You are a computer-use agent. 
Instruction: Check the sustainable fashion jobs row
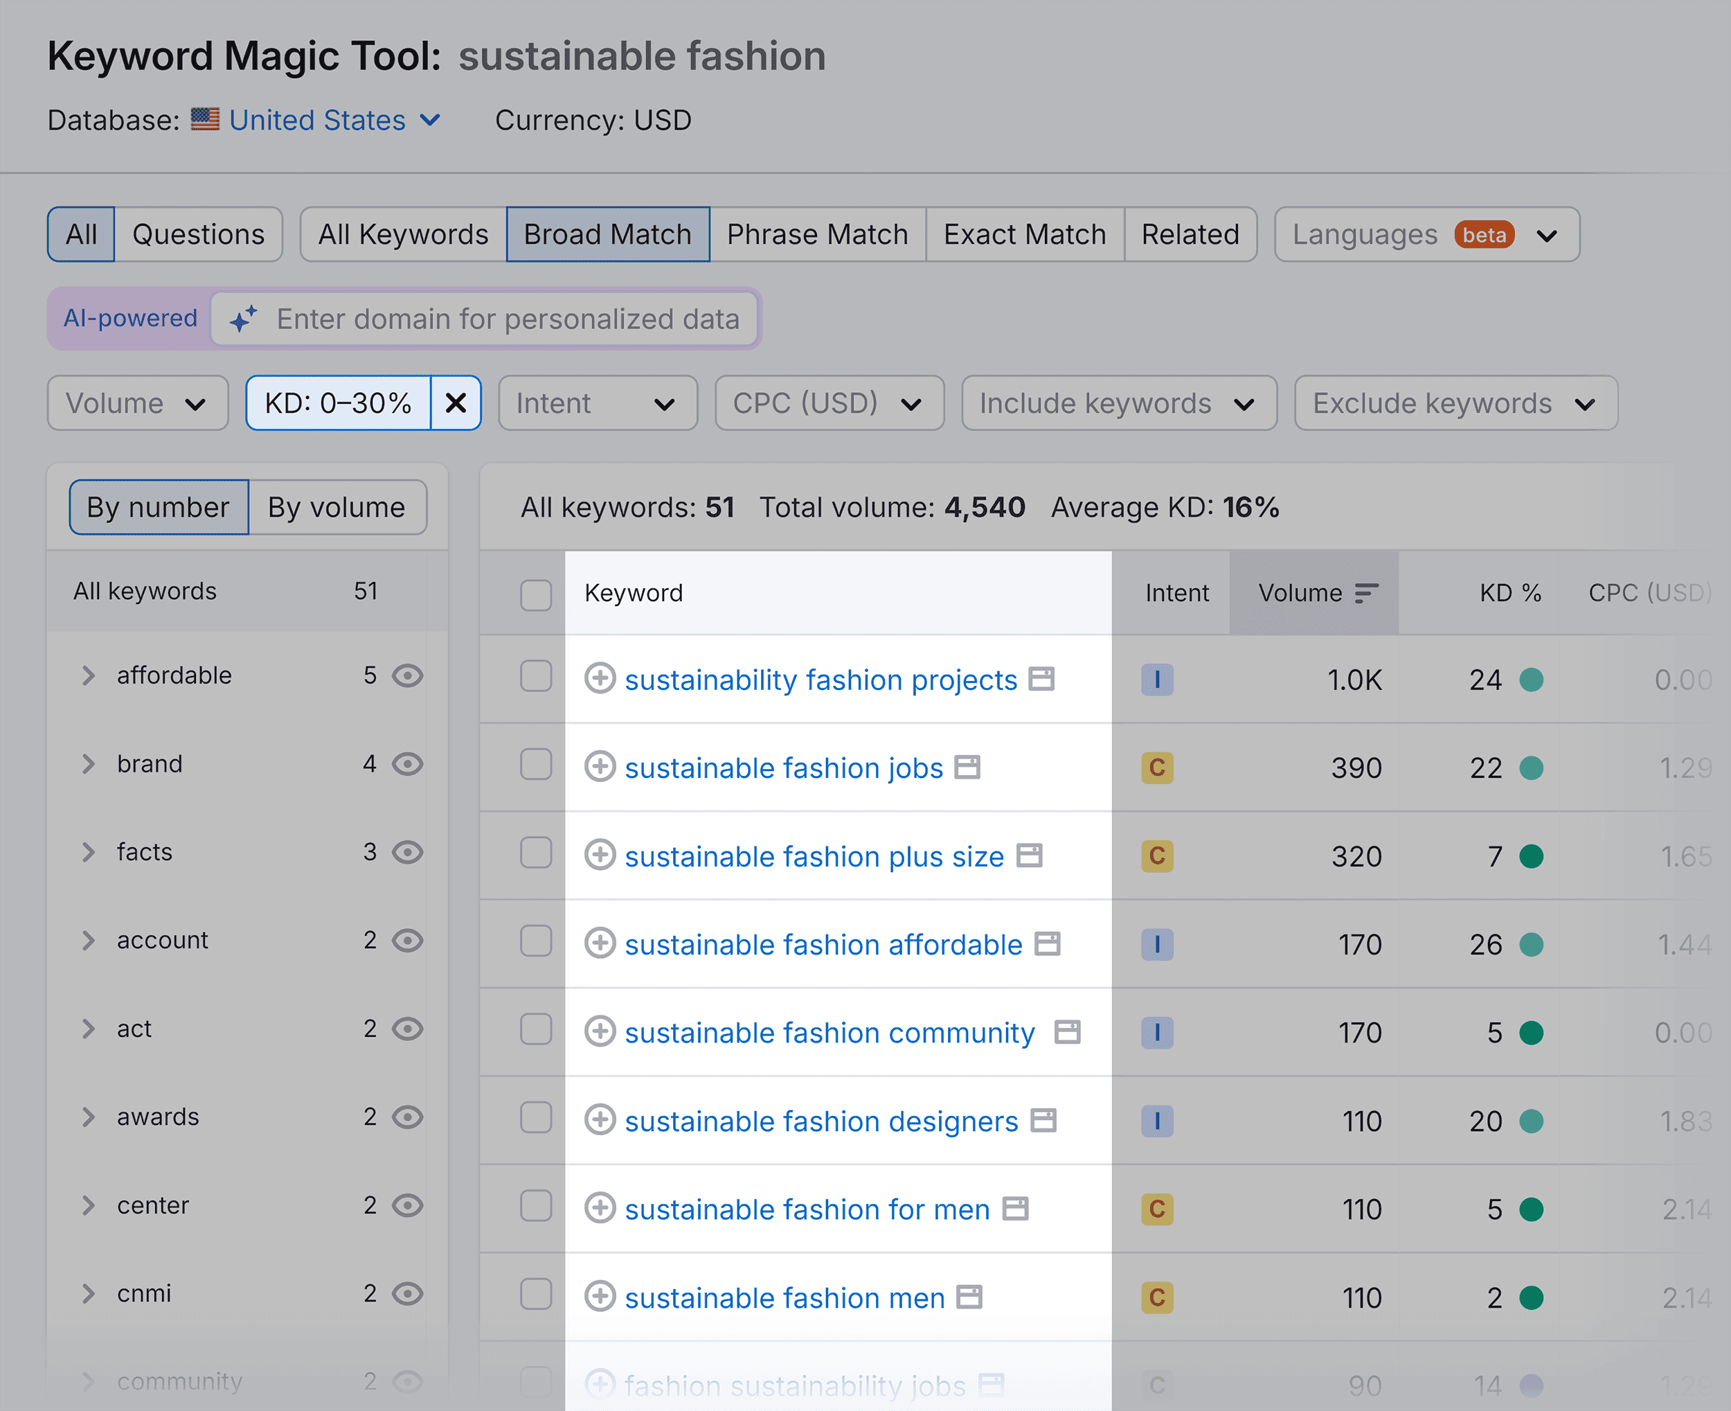(536, 764)
